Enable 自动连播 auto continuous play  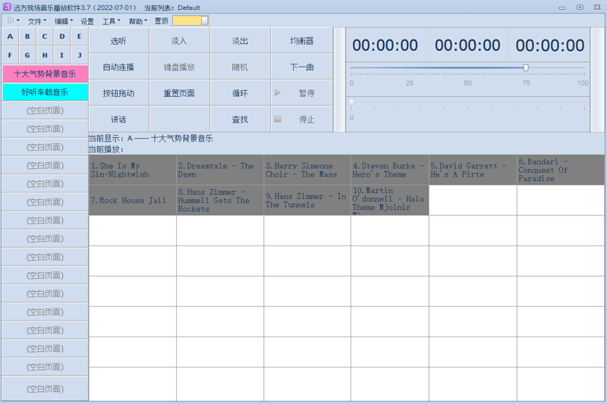pyautogui.click(x=118, y=67)
